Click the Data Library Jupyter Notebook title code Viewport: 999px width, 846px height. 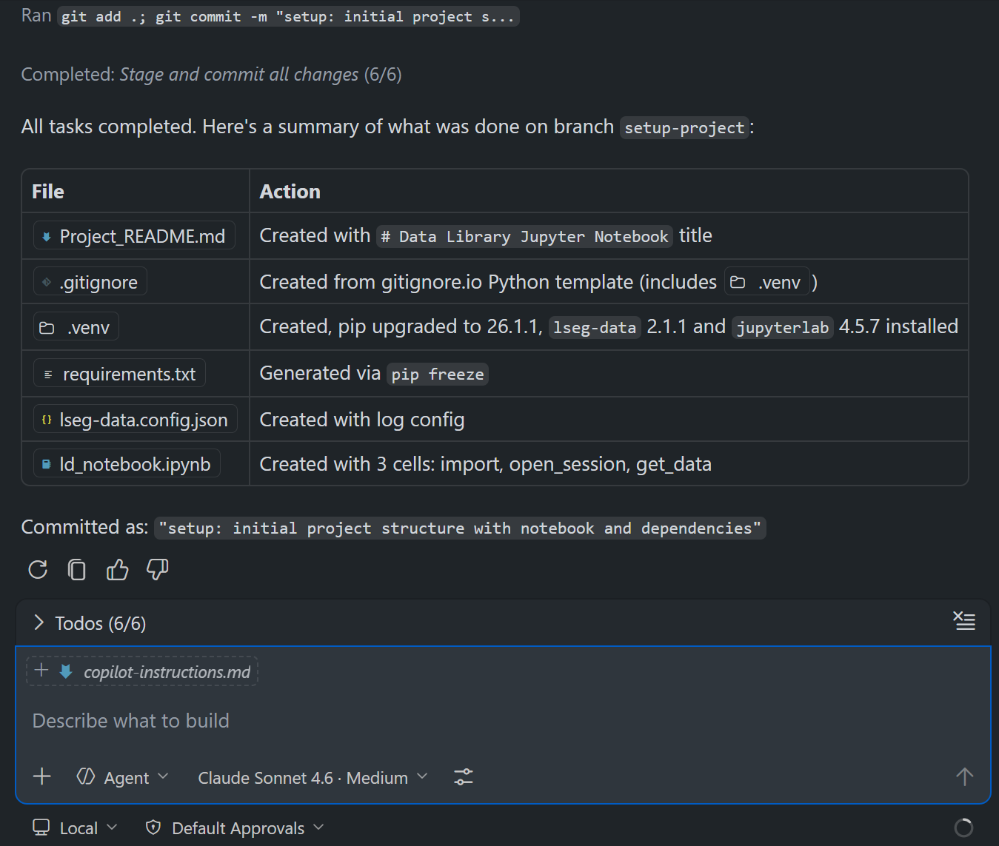point(525,236)
